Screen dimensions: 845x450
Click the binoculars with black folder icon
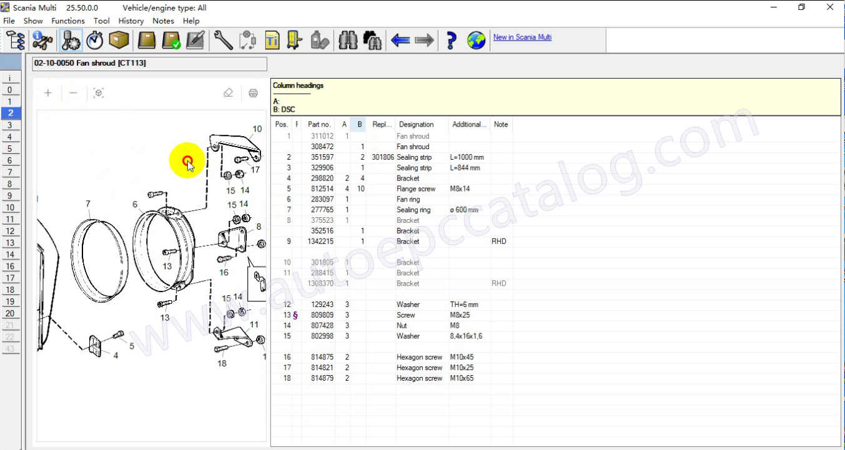click(x=372, y=41)
